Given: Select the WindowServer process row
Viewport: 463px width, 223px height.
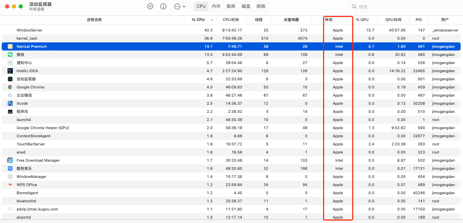Looking at the screenshot, I should (x=231, y=30).
